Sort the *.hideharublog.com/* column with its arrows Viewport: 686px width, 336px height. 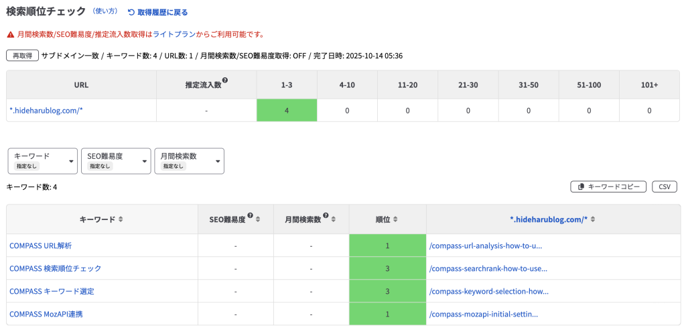point(593,219)
